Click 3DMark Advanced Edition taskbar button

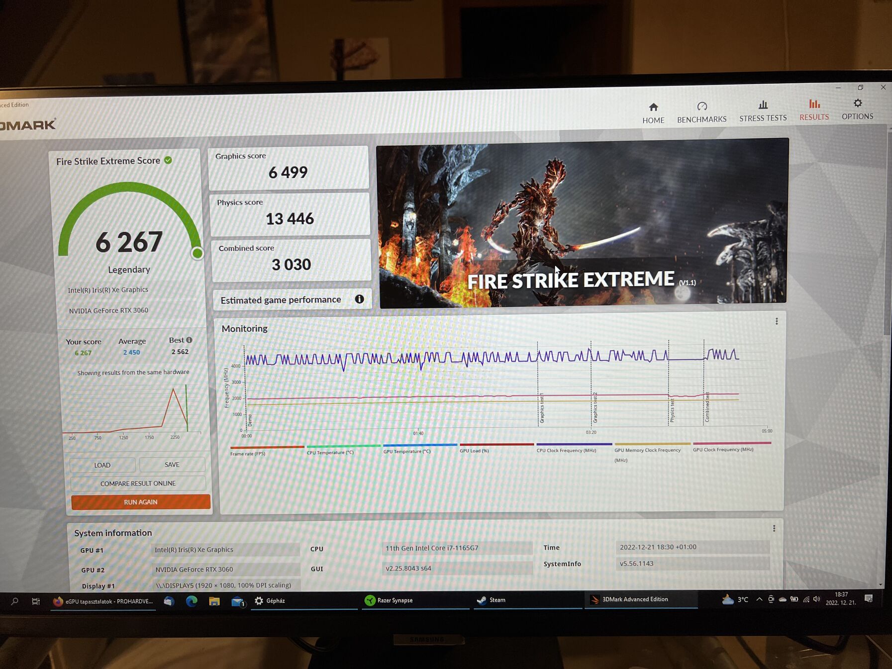(x=641, y=599)
